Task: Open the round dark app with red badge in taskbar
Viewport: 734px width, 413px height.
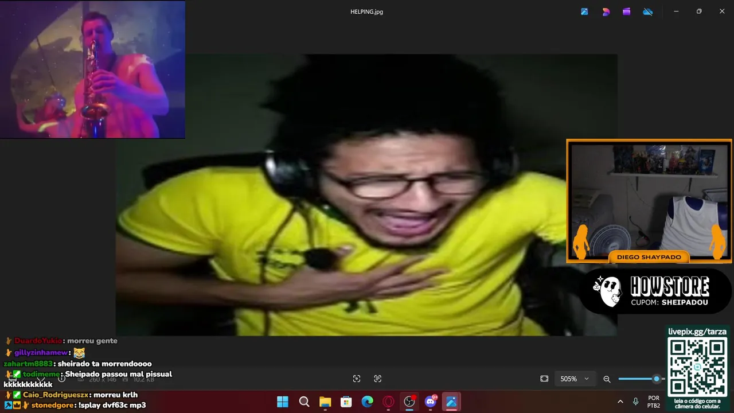Action: (x=409, y=402)
